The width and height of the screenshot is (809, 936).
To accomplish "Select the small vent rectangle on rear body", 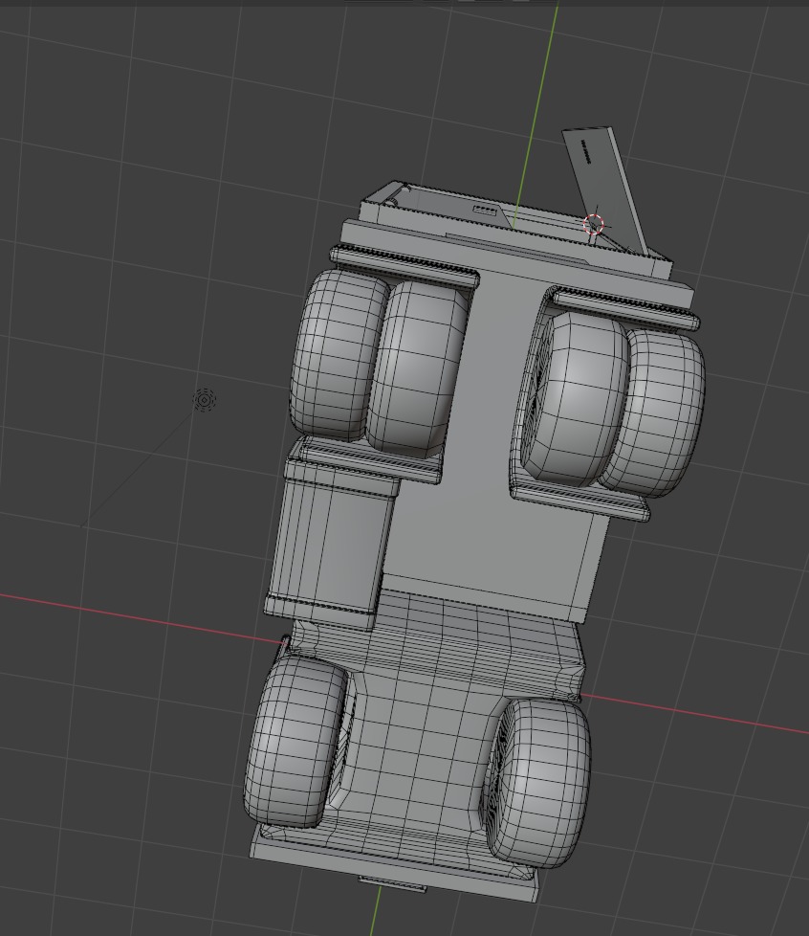I will (485, 211).
